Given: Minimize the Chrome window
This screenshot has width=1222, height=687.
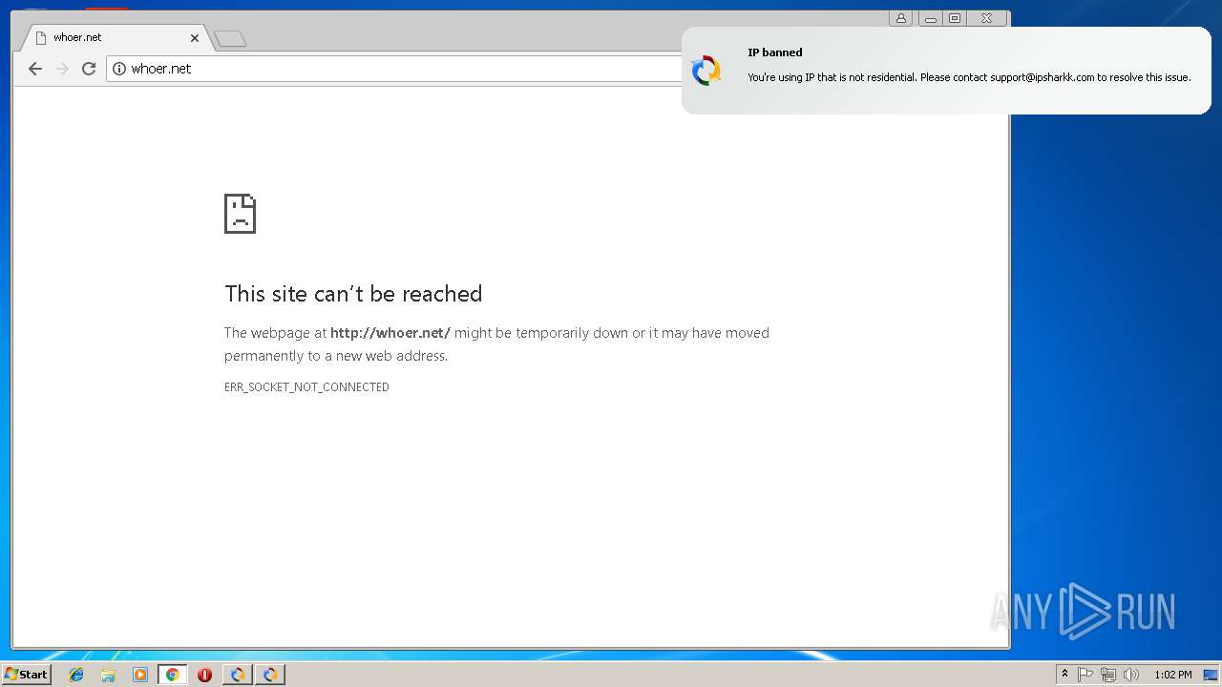Looking at the screenshot, I should point(930,18).
